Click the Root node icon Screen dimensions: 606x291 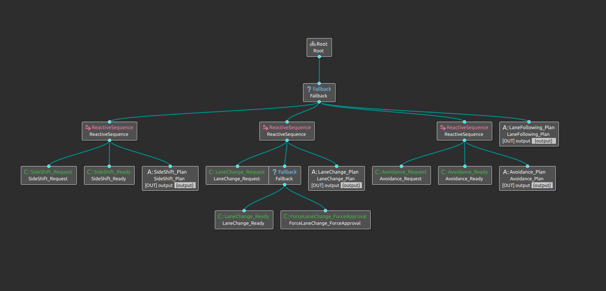click(x=312, y=44)
